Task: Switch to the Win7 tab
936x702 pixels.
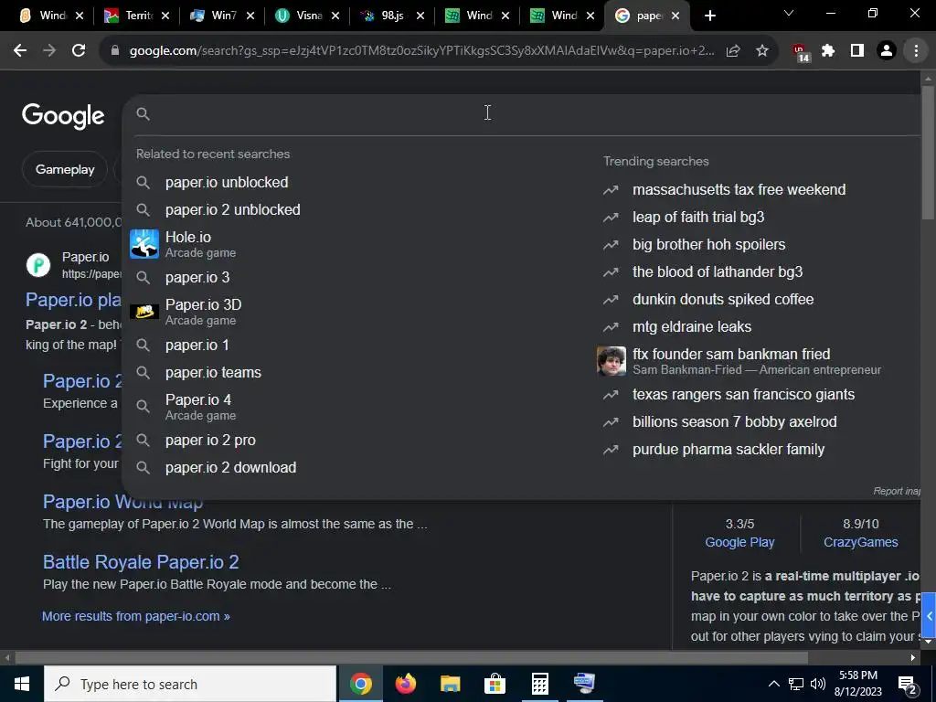Action: (x=221, y=16)
